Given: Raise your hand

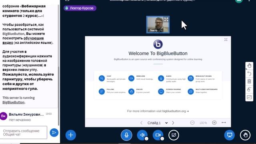Looking at the screenshot, I should 245,135.
